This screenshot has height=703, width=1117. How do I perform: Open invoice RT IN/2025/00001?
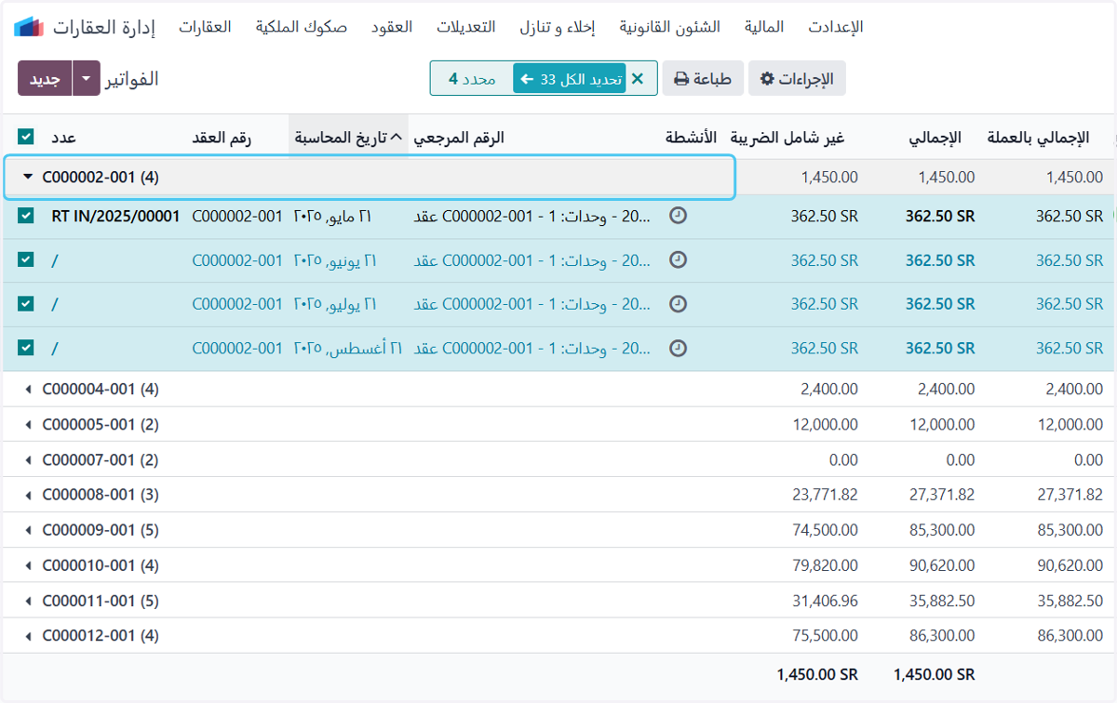(115, 216)
